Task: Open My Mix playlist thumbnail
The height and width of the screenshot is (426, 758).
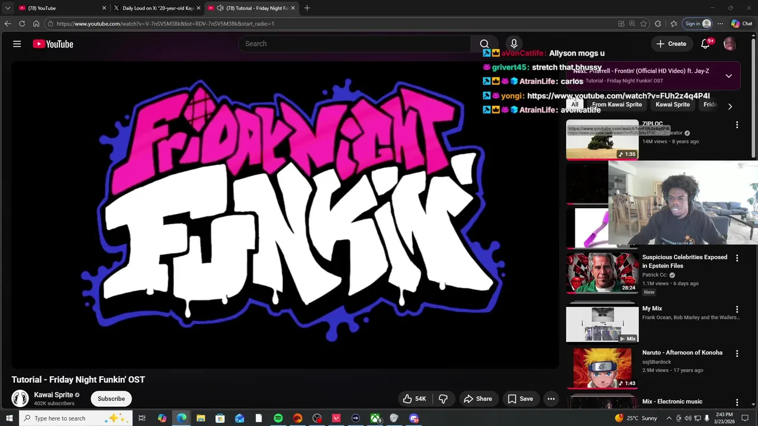Action: click(602, 324)
